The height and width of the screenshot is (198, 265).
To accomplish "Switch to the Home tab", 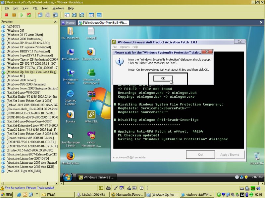I will click(68, 22).
